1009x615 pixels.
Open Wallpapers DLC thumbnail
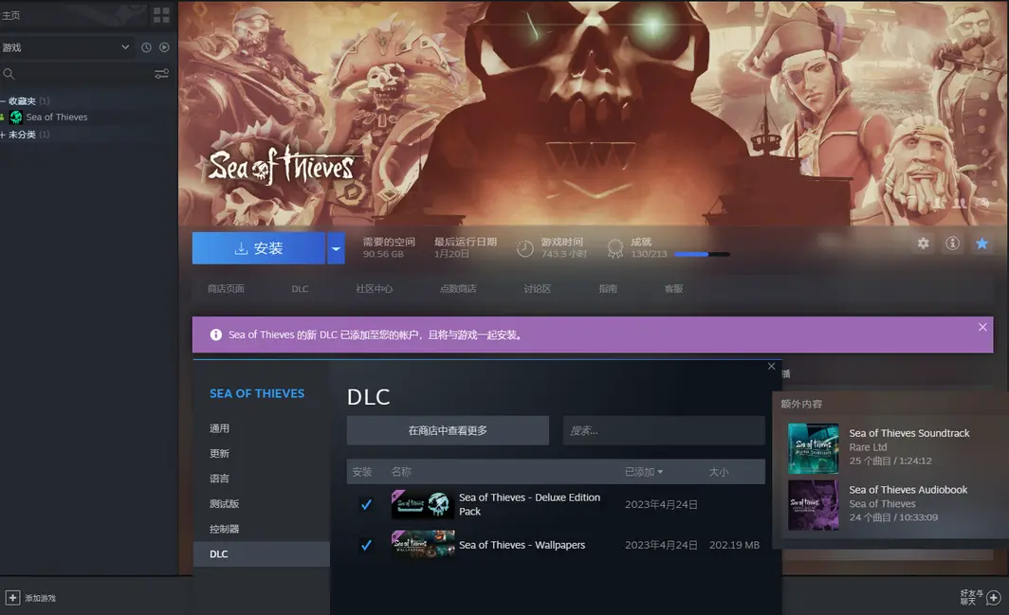coord(423,544)
